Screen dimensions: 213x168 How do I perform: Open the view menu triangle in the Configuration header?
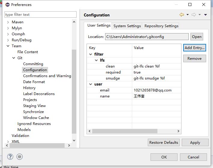tap(205, 15)
